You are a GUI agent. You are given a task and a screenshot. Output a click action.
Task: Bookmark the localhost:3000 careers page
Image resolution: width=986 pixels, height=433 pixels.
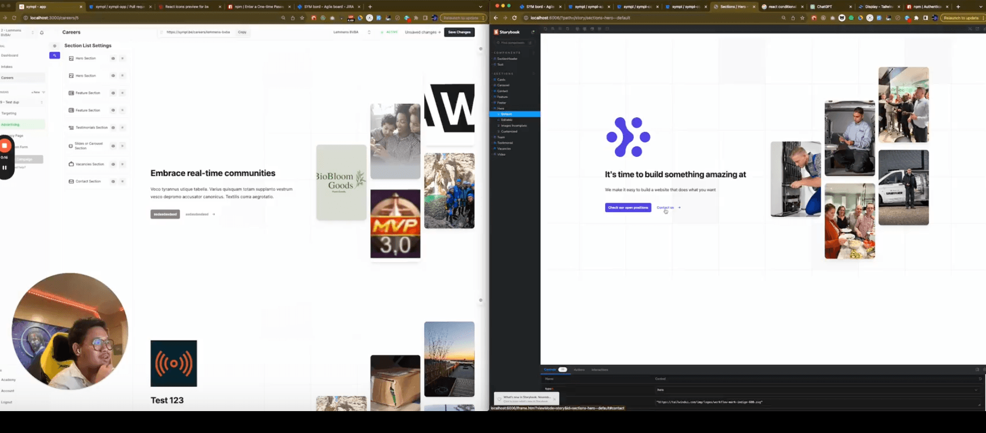[302, 18]
